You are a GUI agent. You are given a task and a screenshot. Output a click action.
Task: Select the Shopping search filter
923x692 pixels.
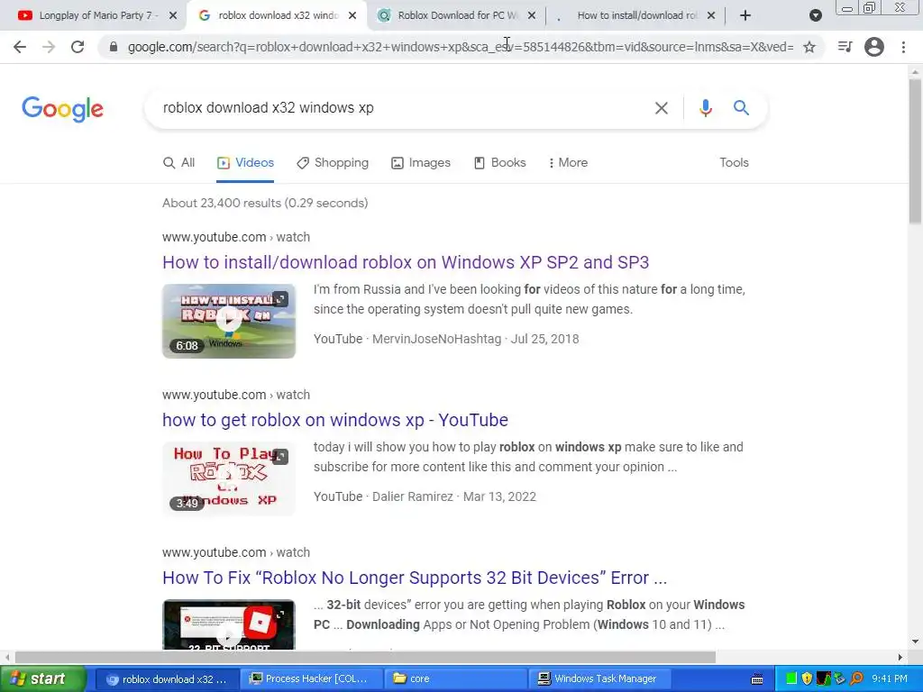(333, 162)
